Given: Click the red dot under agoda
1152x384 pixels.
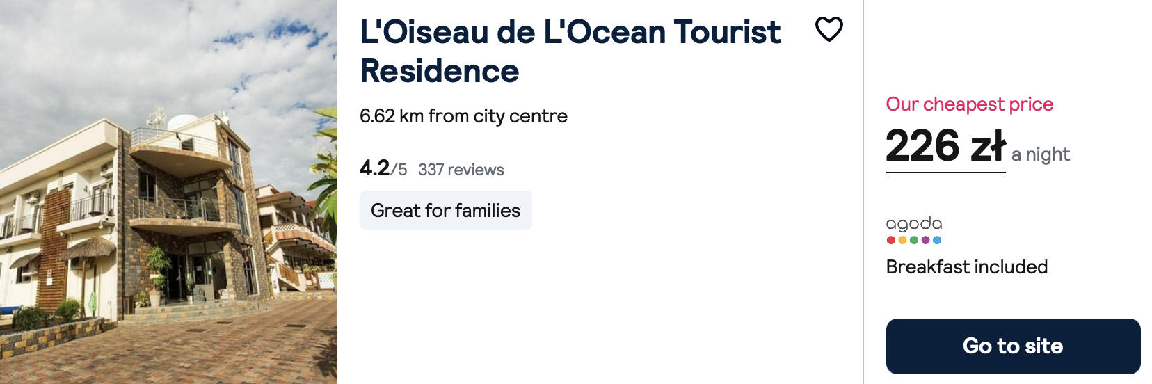Looking at the screenshot, I should click(x=891, y=240).
